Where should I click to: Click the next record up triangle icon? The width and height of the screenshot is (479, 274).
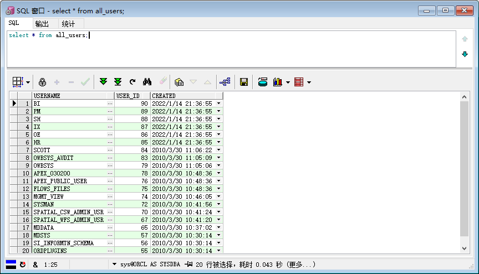[x=207, y=82]
